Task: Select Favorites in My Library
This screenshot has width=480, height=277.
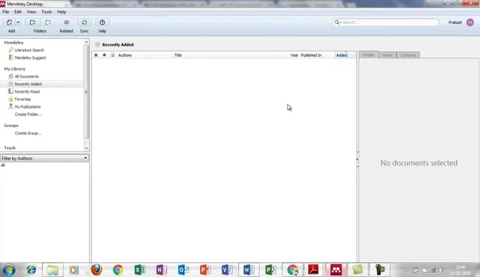Action: point(23,99)
